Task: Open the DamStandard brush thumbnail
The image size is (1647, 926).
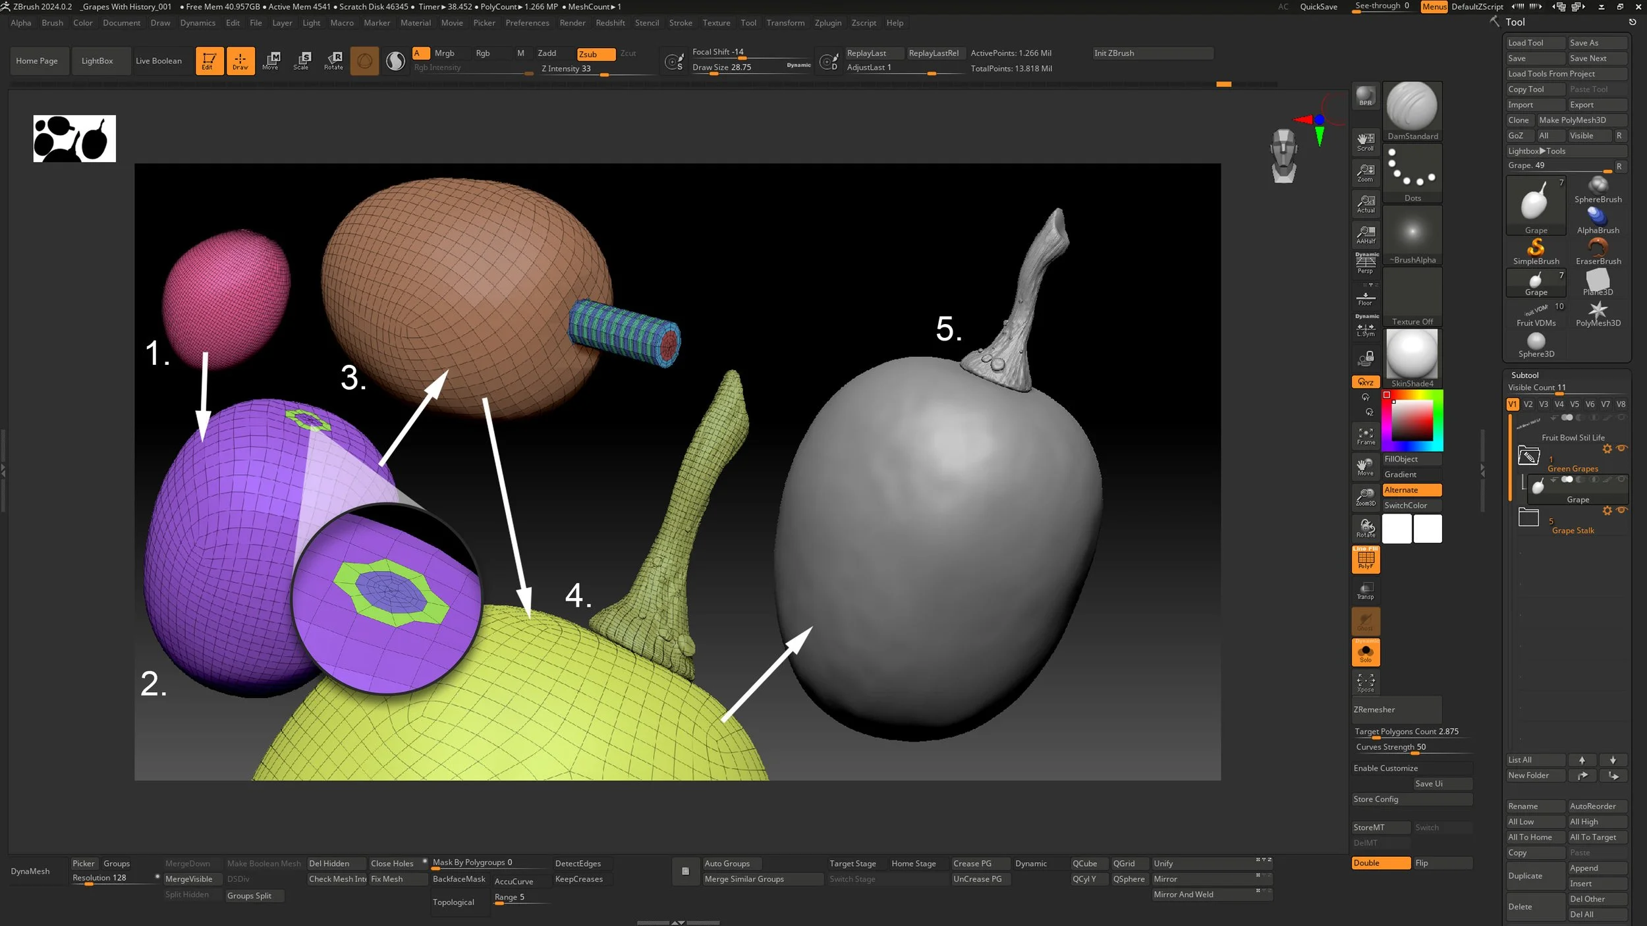Action: click(x=1412, y=107)
